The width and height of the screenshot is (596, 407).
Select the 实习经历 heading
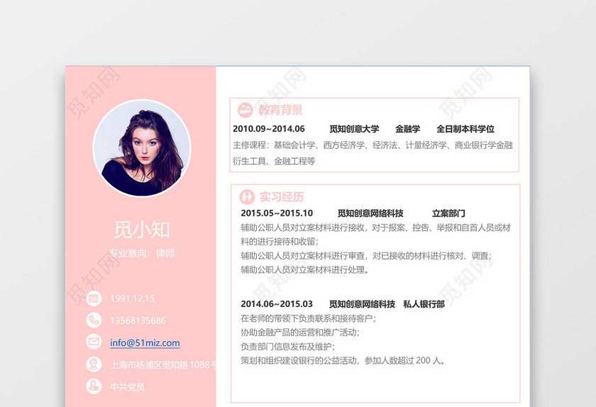[x=282, y=197]
